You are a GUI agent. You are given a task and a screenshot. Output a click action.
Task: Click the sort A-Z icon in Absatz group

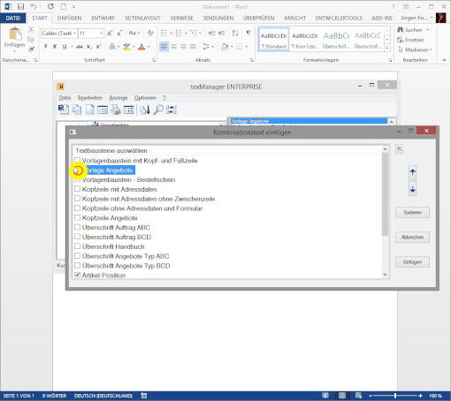point(235,33)
